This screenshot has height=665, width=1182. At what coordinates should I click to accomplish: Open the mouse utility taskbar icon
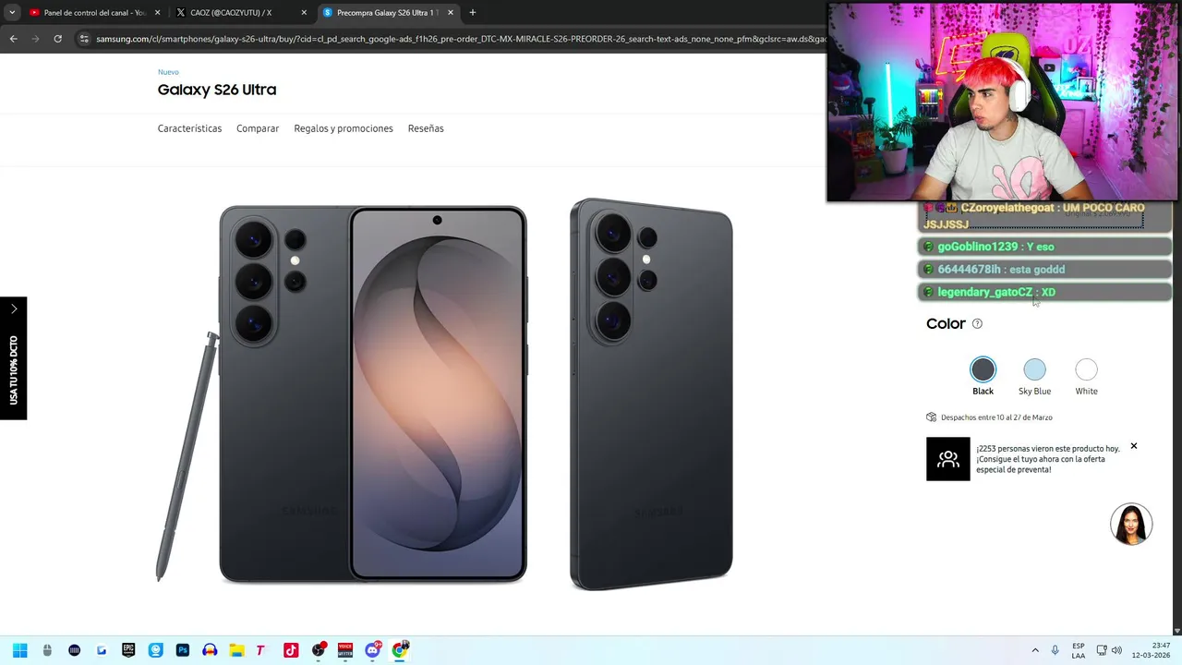point(47,650)
